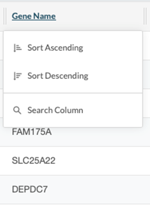Click the empty row below DEPDC7
Image resolution: width=150 pixels, height=210 pixels.
pos(75,207)
